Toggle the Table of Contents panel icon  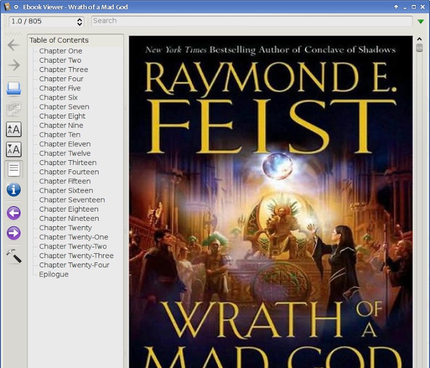(x=14, y=169)
